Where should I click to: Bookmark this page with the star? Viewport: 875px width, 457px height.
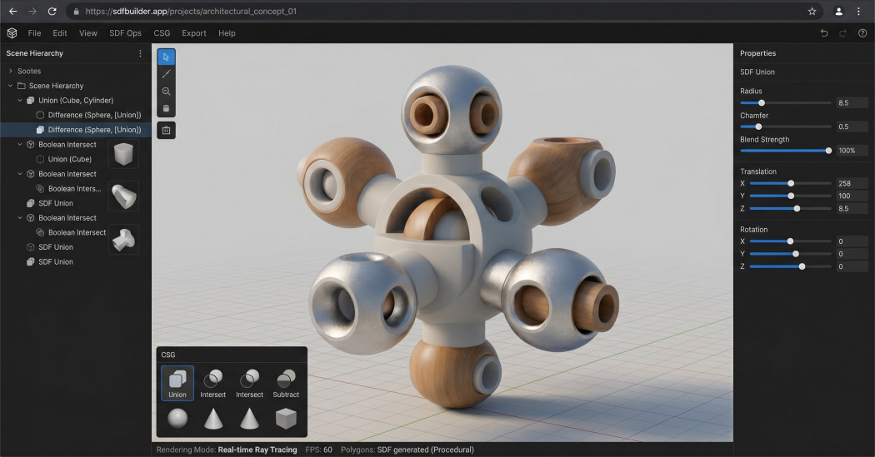click(812, 11)
